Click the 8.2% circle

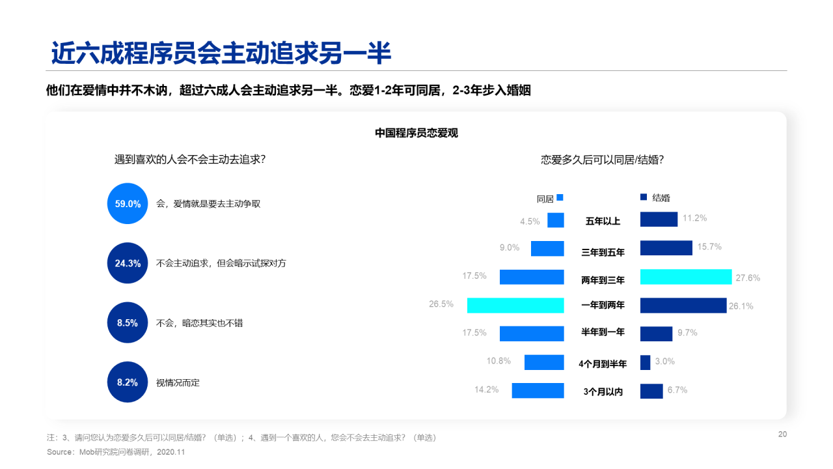pos(128,382)
